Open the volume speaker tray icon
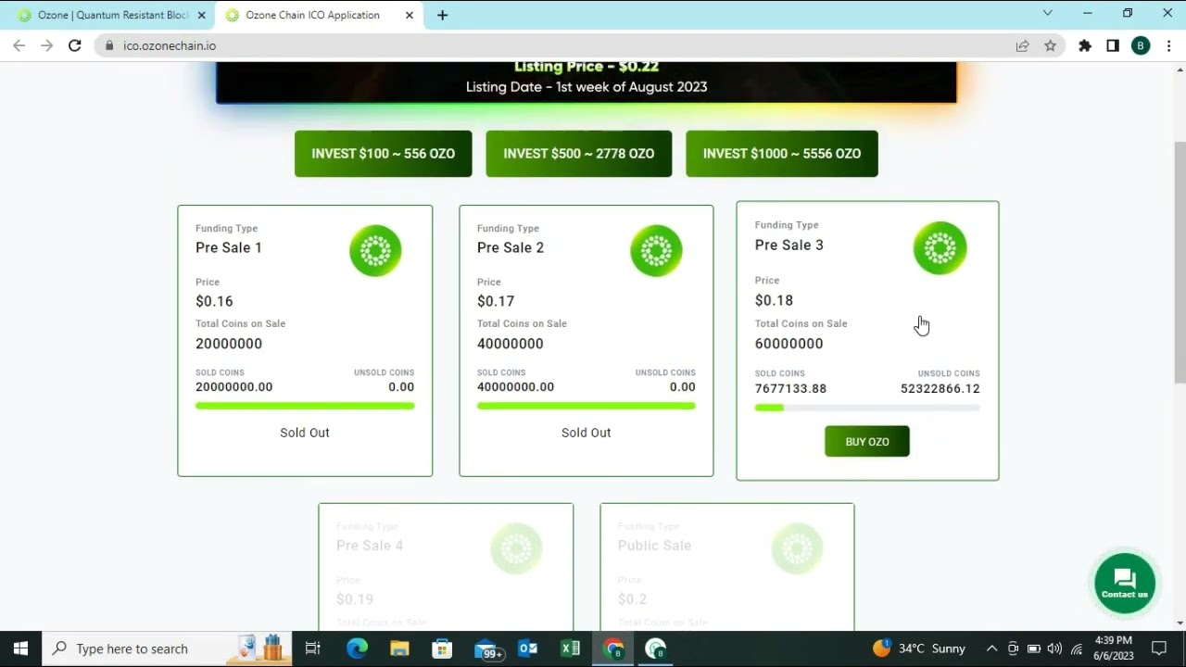Viewport: 1186px width, 667px height. click(1054, 648)
